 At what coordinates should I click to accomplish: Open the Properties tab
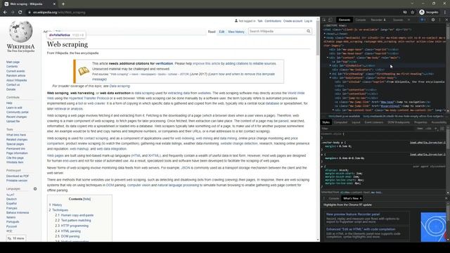[420, 122]
